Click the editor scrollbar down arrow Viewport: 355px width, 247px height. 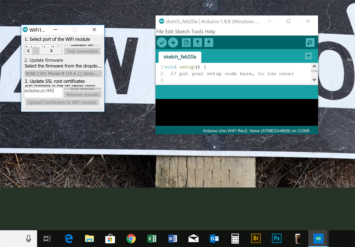314,79
